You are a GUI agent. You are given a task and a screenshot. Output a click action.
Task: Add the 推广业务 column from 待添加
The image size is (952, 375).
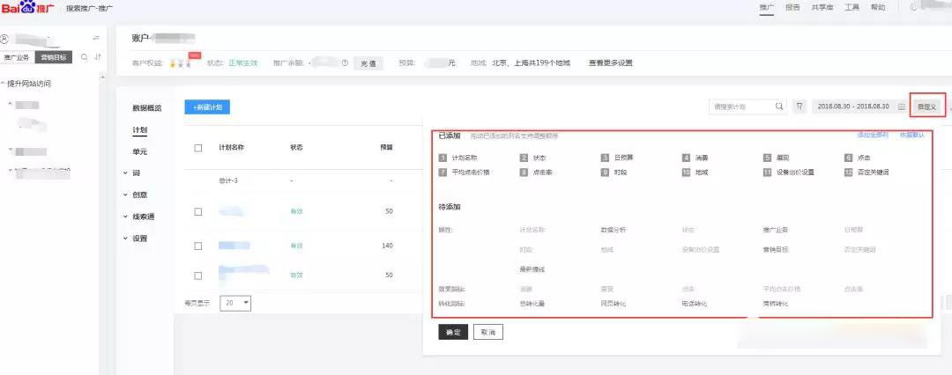[x=776, y=231]
